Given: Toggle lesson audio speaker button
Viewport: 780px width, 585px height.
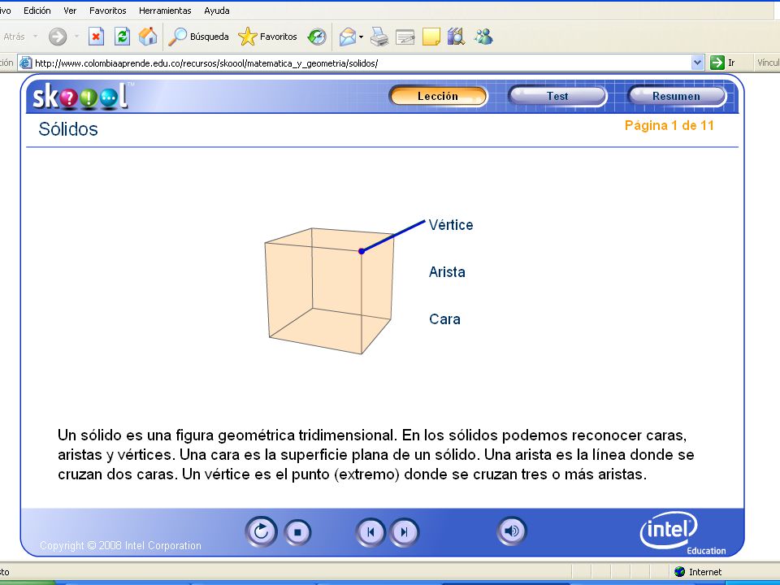Looking at the screenshot, I should tap(511, 531).
